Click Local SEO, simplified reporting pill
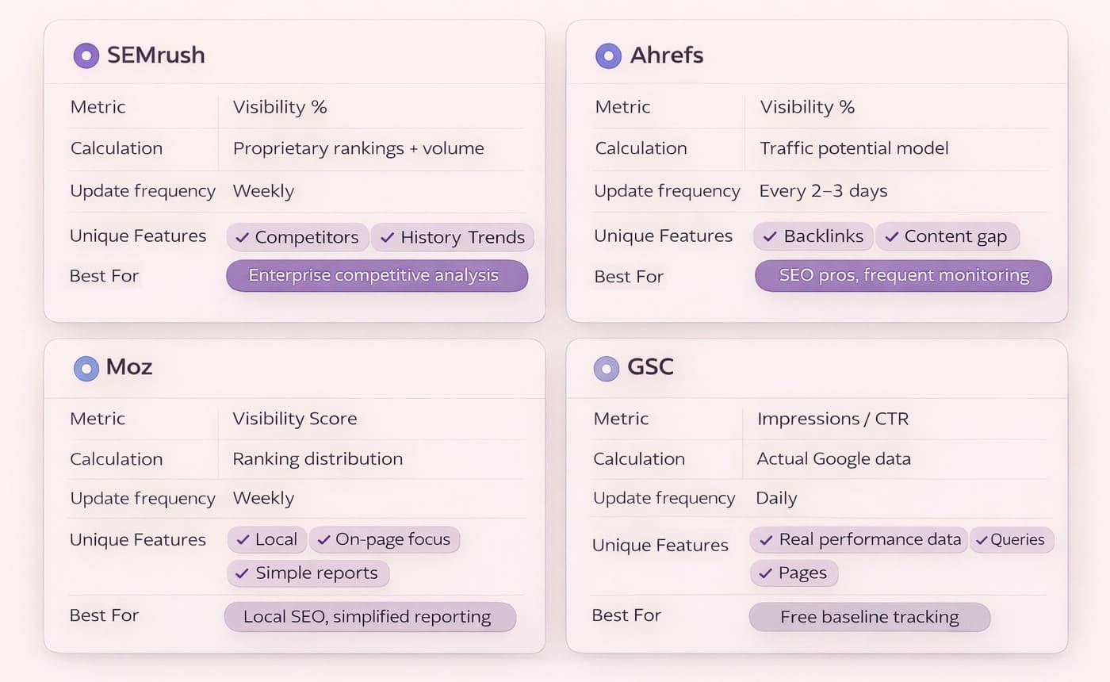 [369, 617]
